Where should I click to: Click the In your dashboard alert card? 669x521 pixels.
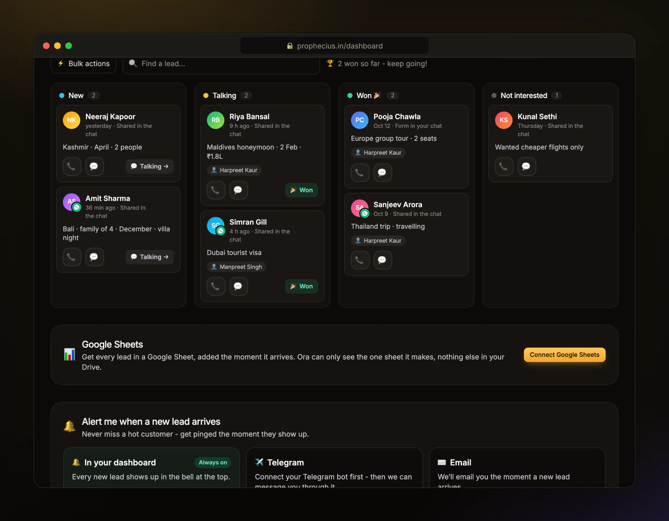coord(151,468)
